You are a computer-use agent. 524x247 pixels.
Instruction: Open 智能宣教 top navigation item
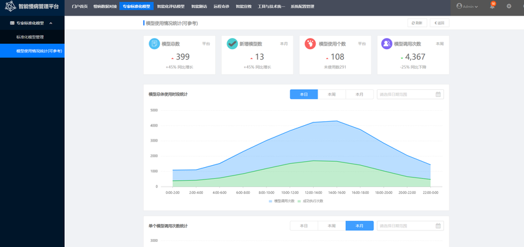pyautogui.click(x=244, y=7)
